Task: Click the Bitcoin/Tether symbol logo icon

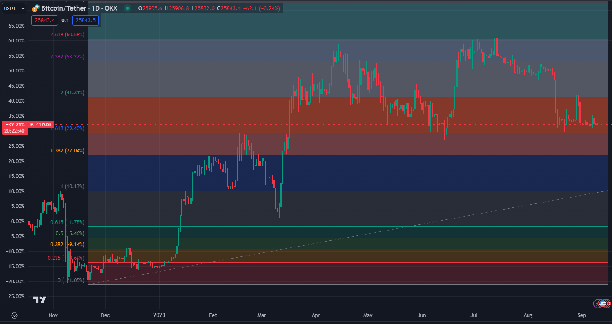Action: point(35,8)
